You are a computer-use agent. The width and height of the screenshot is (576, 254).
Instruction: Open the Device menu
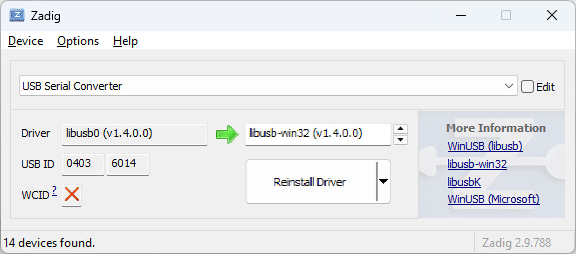26,41
